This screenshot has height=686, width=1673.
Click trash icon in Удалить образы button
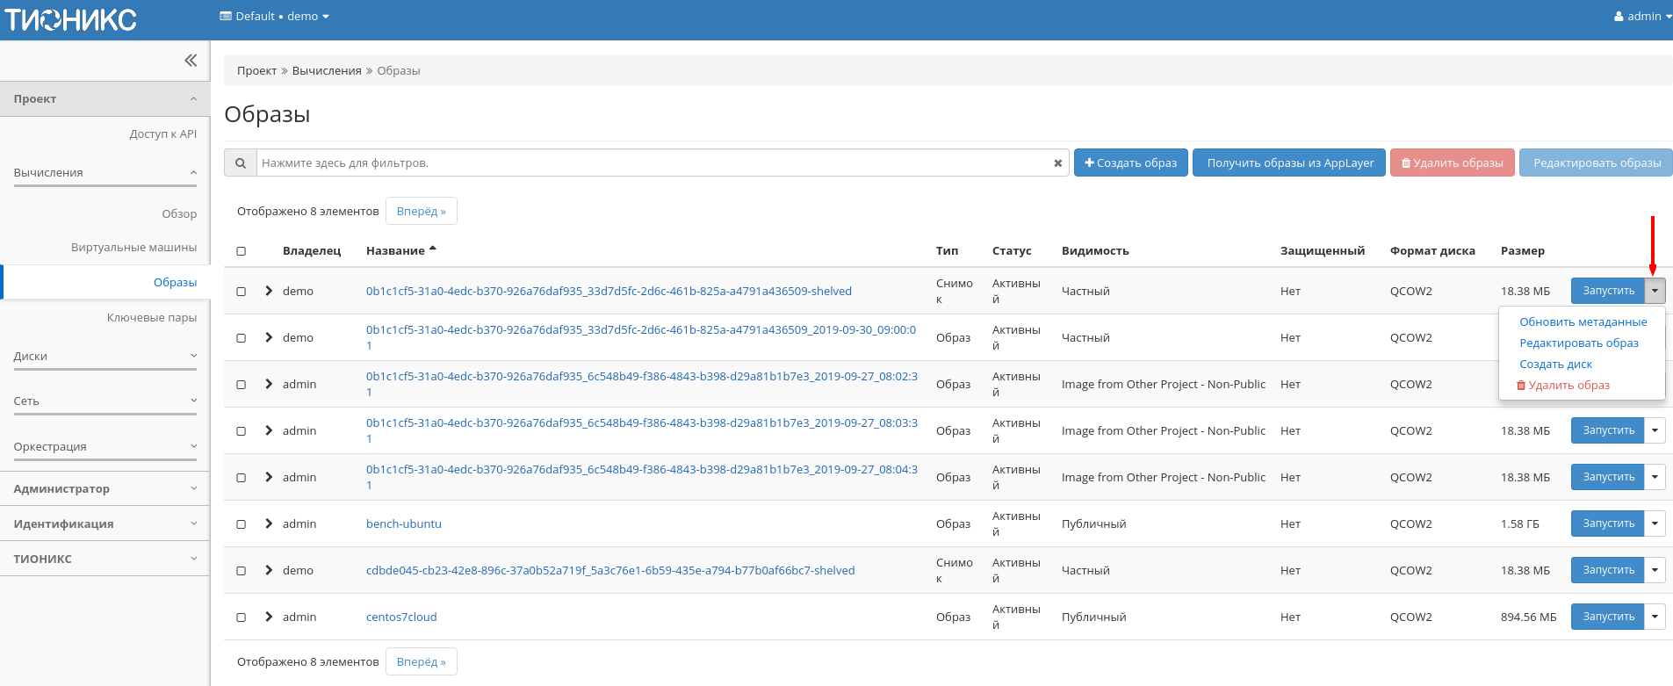(1405, 163)
